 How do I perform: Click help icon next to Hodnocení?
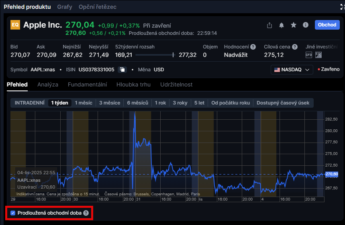(253, 47)
